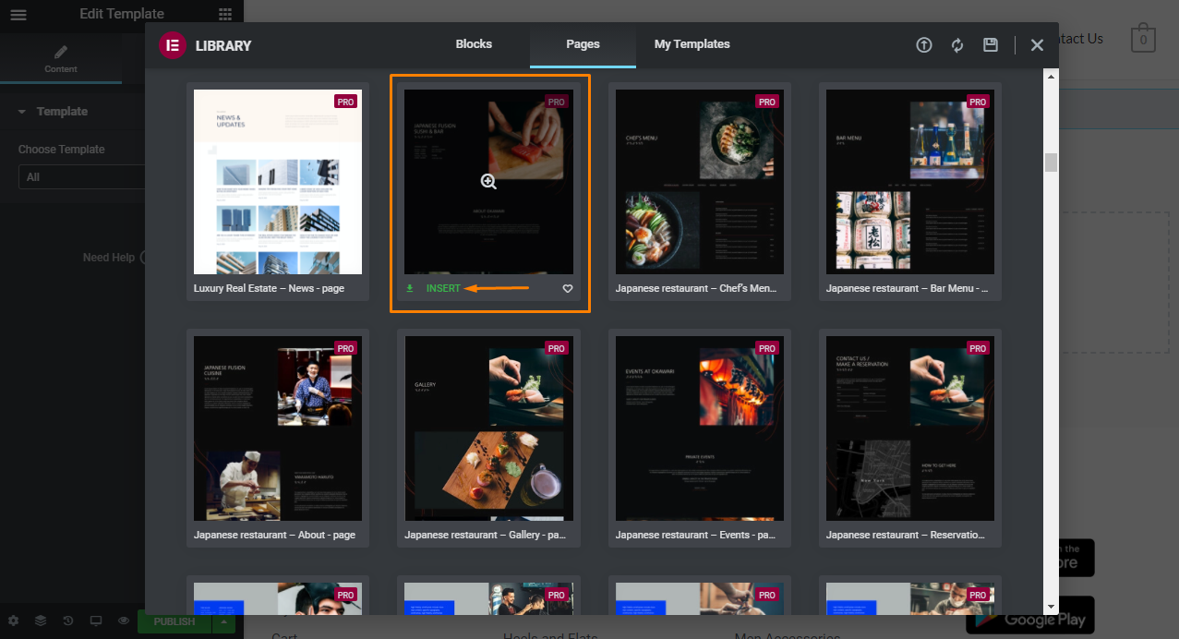This screenshot has height=639, width=1179.
Task: Click the 'Japanese restaurant – Chef's Men...' title text
Action: point(696,289)
